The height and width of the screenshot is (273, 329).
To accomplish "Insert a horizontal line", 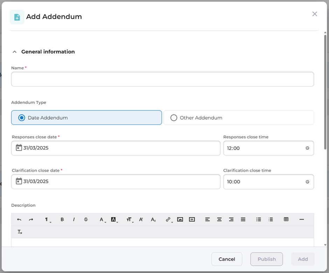I will click(302, 220).
